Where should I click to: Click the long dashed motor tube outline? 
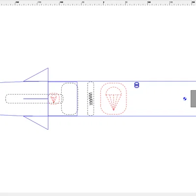(x=34, y=98)
